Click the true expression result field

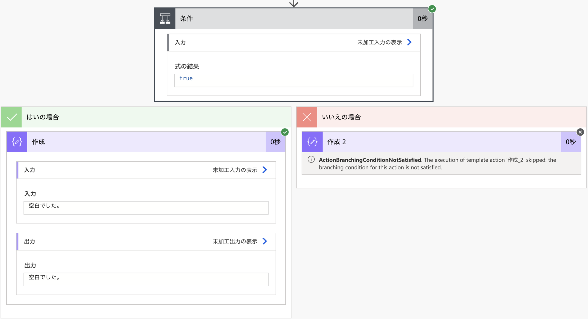pos(293,80)
